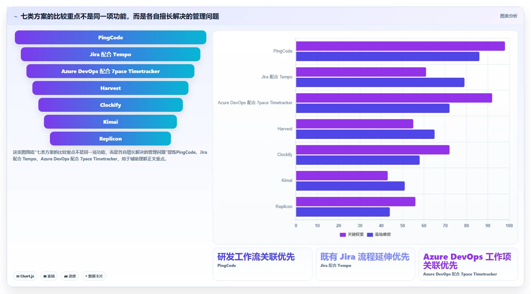
Task: Click Replicon's blue chart bar
Action: point(343,212)
